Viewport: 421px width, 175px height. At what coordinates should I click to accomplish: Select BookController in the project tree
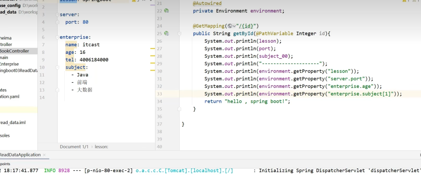15,51
